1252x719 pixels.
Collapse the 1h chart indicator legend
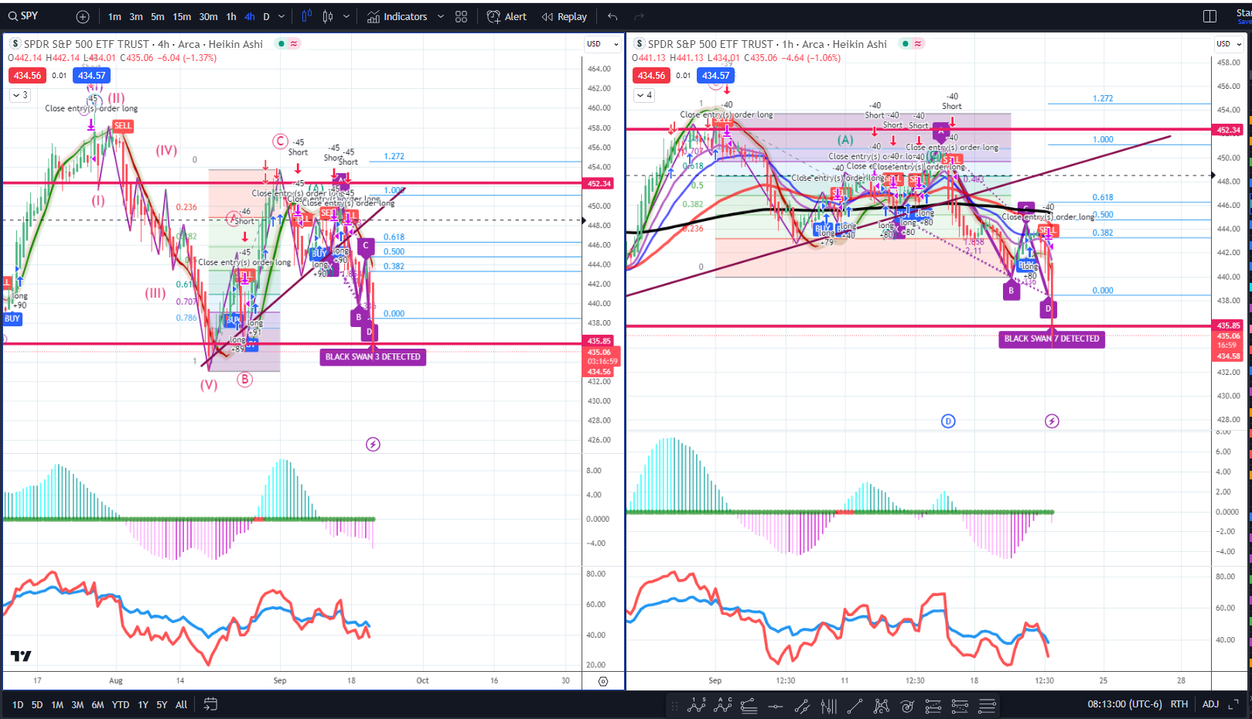click(x=643, y=95)
